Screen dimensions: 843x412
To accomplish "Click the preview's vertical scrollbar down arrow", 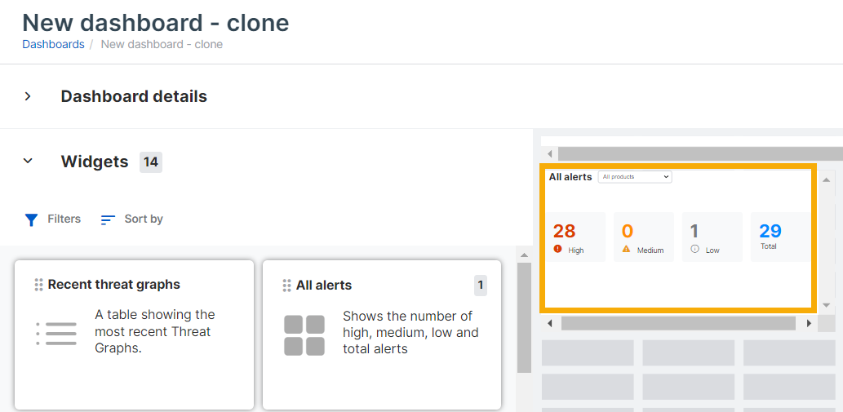I will (827, 305).
